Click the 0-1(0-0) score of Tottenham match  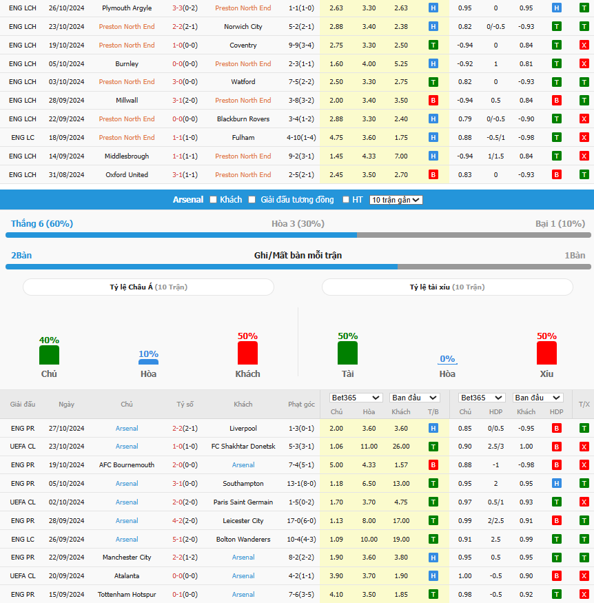tap(185, 594)
